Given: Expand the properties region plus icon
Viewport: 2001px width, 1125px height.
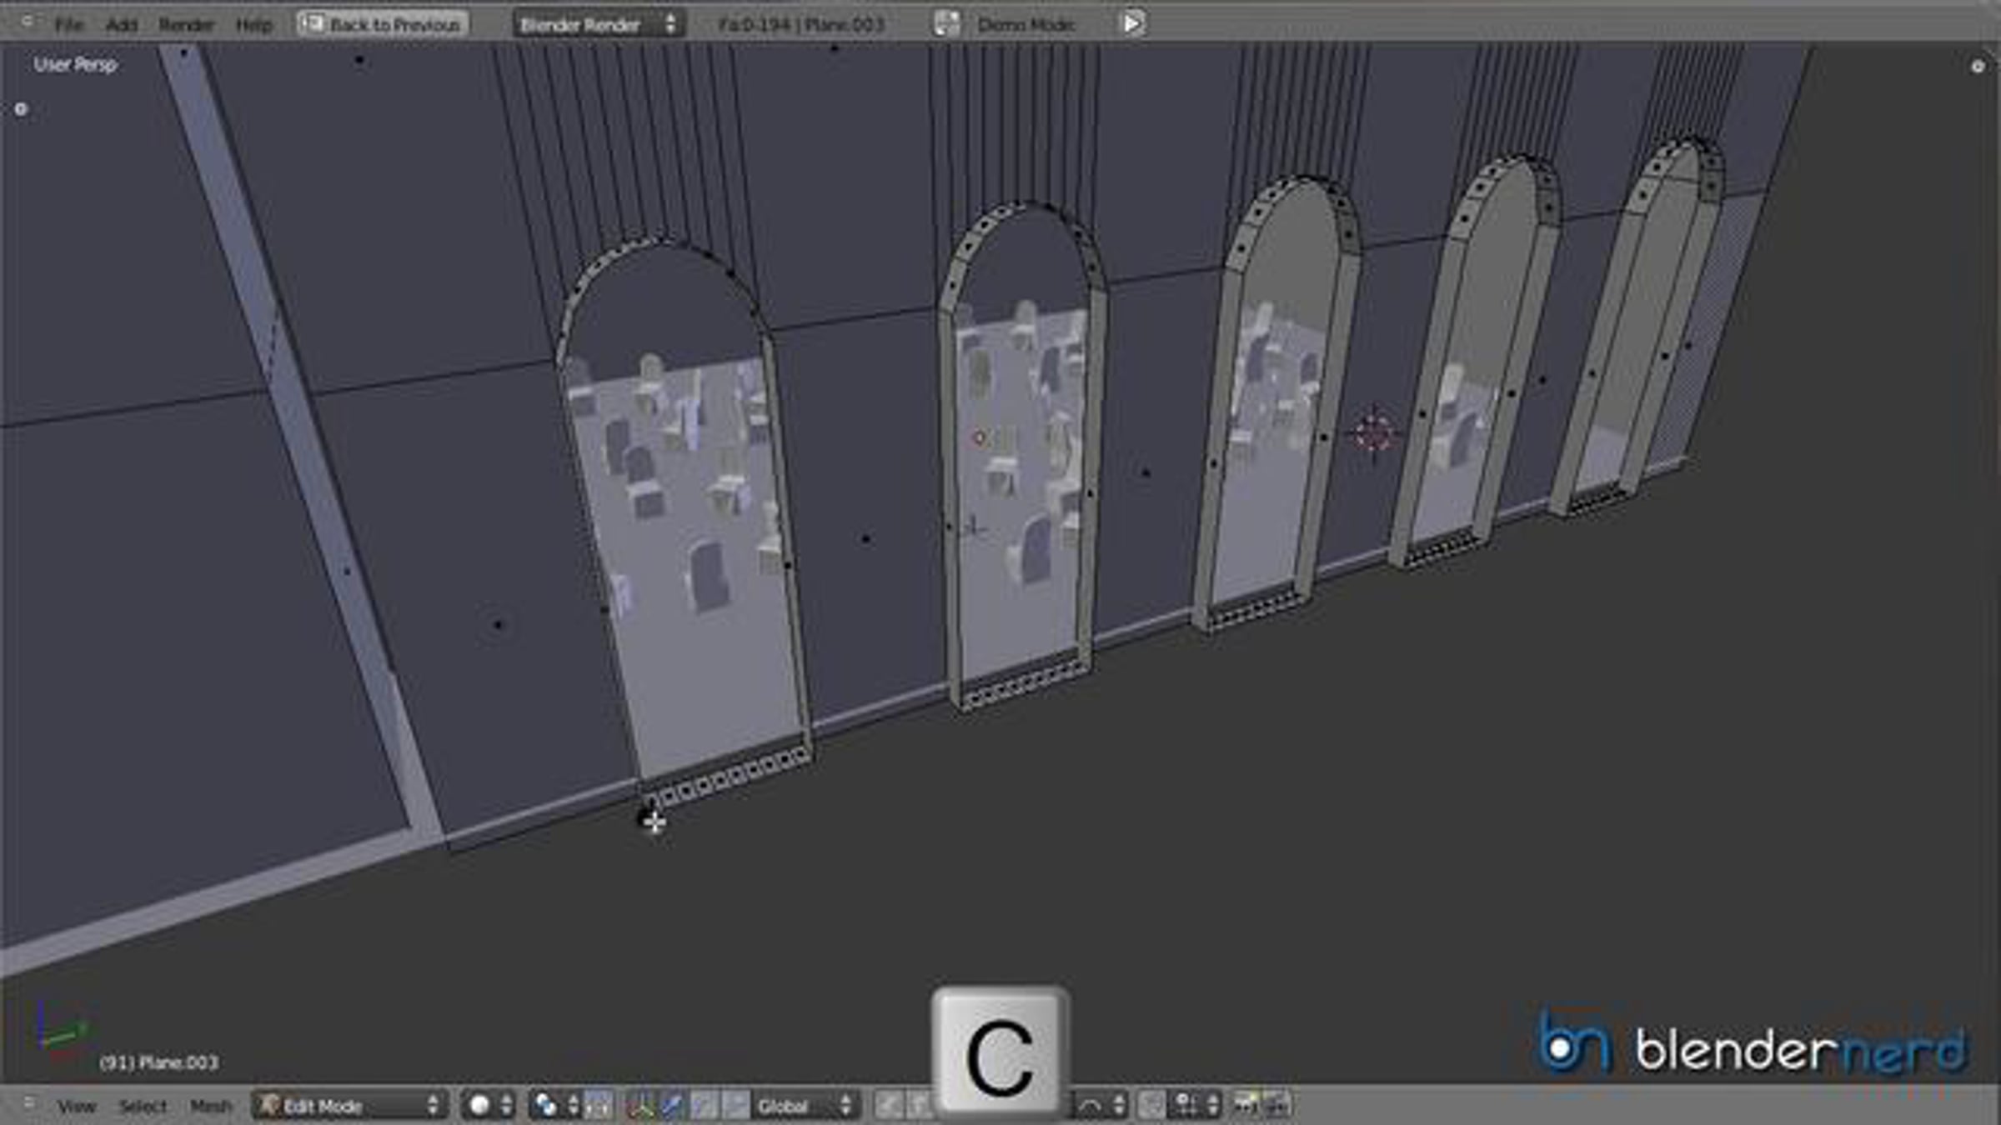Looking at the screenshot, I should point(1977,67).
